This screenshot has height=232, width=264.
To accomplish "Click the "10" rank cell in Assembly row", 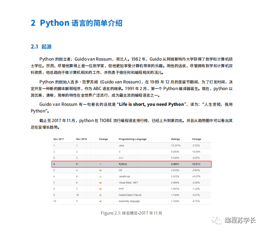I will (x=55, y=201).
